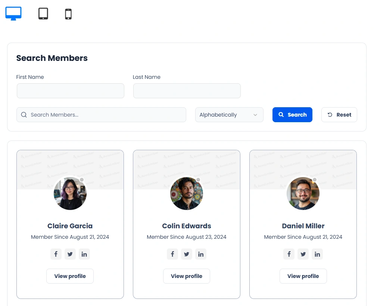Click the Colin Edwards name heading
Image resolution: width=374 pixels, height=306 pixels.
click(187, 226)
